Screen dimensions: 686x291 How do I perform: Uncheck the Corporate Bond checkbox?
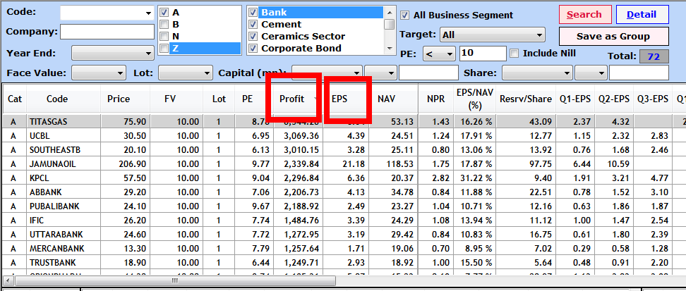(x=253, y=48)
